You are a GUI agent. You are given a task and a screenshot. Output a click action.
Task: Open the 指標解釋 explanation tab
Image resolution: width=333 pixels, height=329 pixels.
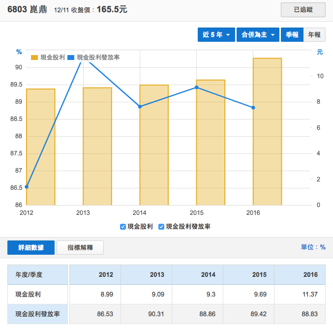[x=80, y=247]
